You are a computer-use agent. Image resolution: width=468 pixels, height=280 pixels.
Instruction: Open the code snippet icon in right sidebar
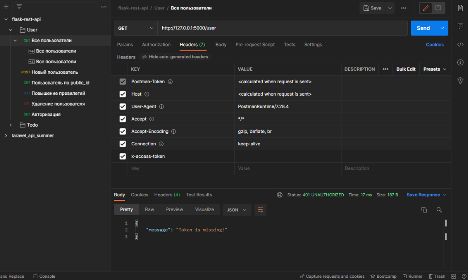pyautogui.click(x=460, y=44)
